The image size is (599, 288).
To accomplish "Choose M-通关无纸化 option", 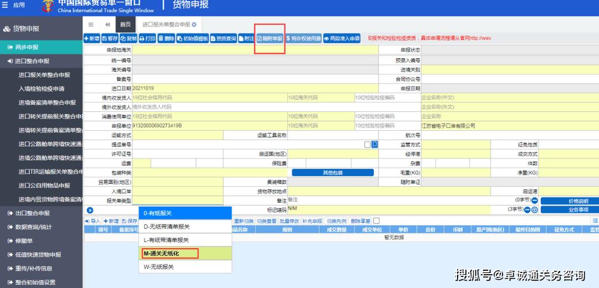I will (x=185, y=253).
